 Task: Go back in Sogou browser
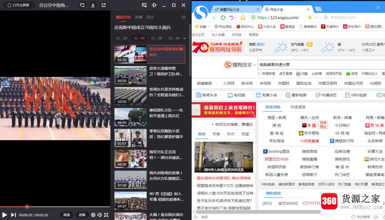215,18
